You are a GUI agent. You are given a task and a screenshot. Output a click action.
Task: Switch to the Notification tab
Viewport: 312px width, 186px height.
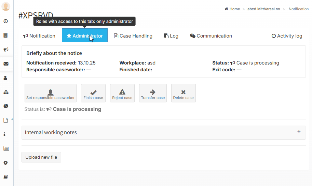click(39, 36)
